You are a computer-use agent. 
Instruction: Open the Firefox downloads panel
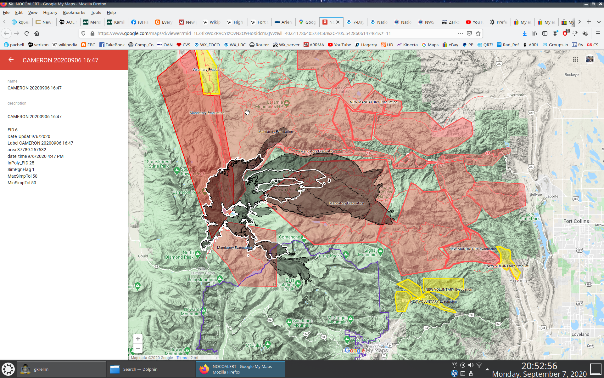point(524,33)
